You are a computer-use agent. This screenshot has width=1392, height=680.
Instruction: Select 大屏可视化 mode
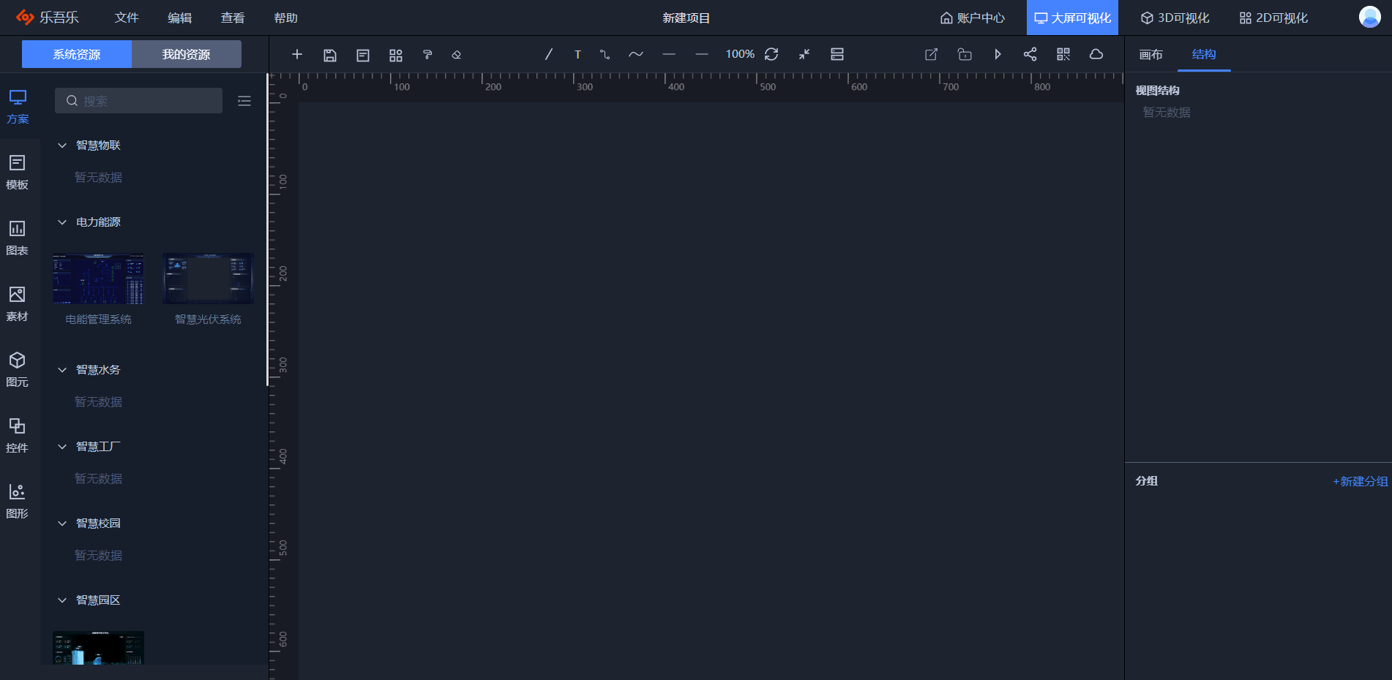1072,18
